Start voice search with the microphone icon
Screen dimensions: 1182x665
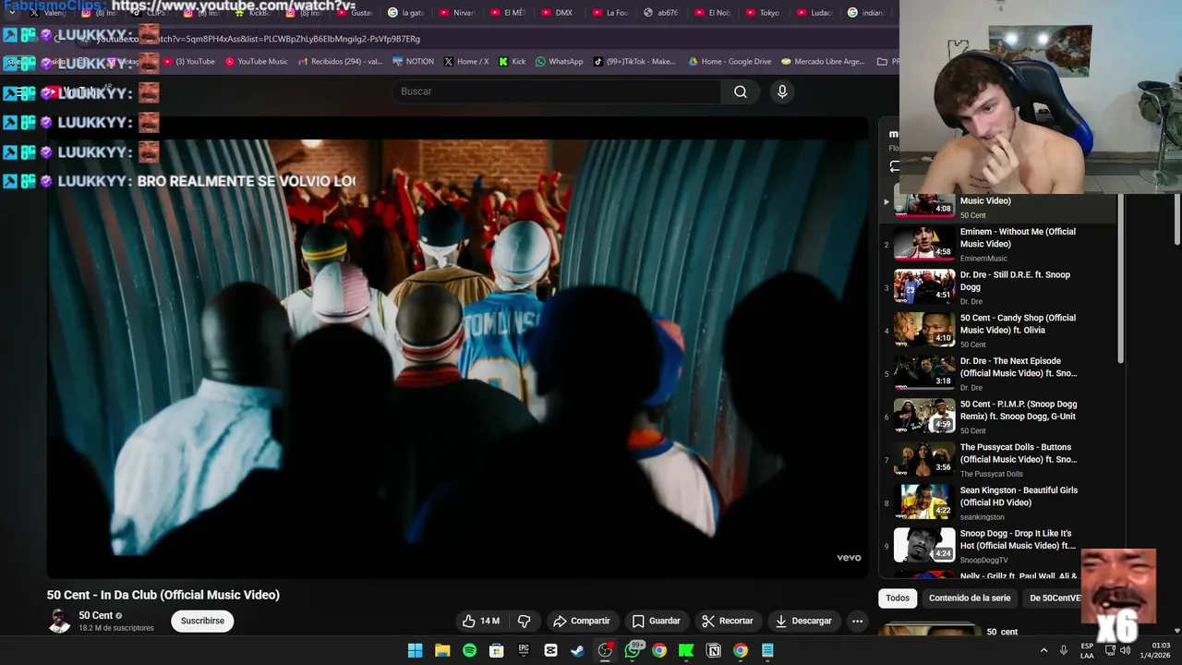[782, 91]
